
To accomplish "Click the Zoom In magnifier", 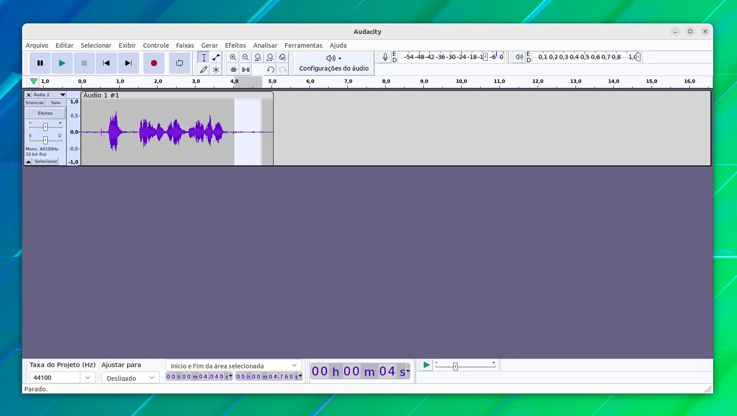I will pos(233,57).
